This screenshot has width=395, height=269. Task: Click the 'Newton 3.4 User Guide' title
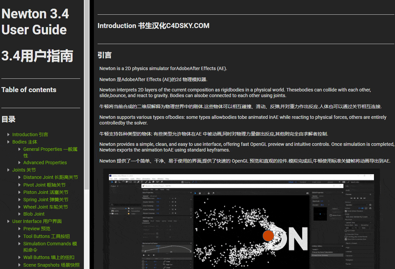click(x=35, y=22)
